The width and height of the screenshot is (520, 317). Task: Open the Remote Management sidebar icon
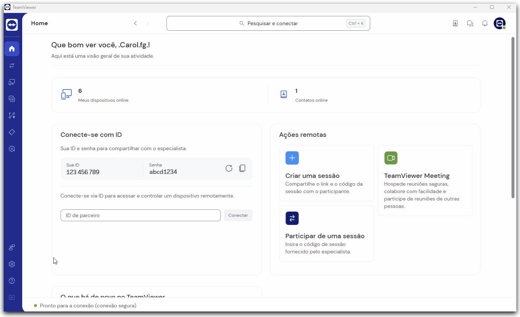[x=12, y=99]
